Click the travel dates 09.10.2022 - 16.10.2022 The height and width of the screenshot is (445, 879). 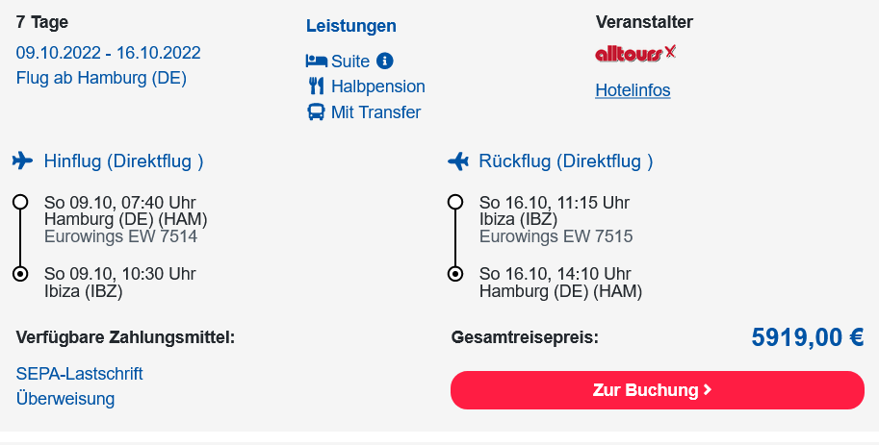(108, 53)
